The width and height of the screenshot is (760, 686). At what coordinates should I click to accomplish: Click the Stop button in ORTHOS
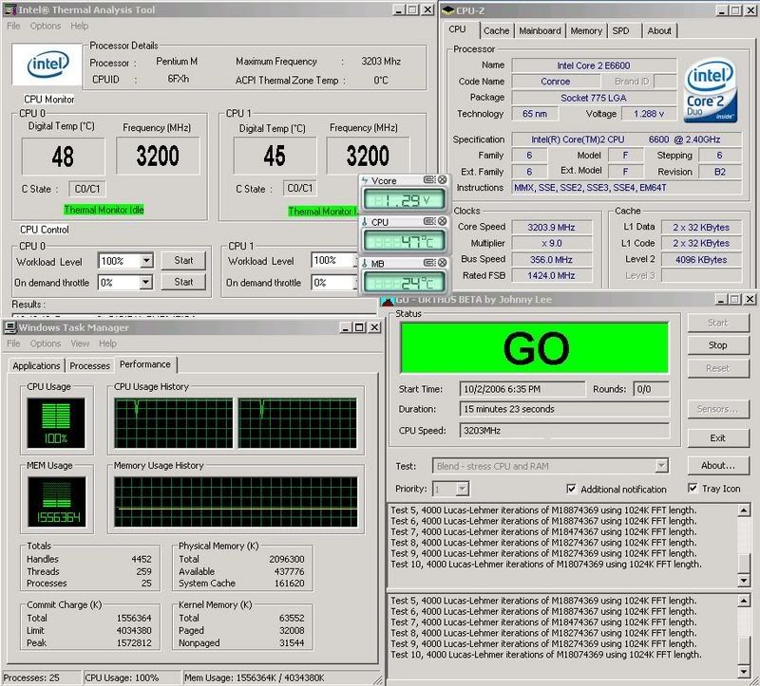click(x=718, y=345)
